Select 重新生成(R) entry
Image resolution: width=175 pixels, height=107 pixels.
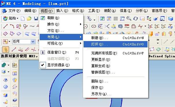tap(115, 66)
